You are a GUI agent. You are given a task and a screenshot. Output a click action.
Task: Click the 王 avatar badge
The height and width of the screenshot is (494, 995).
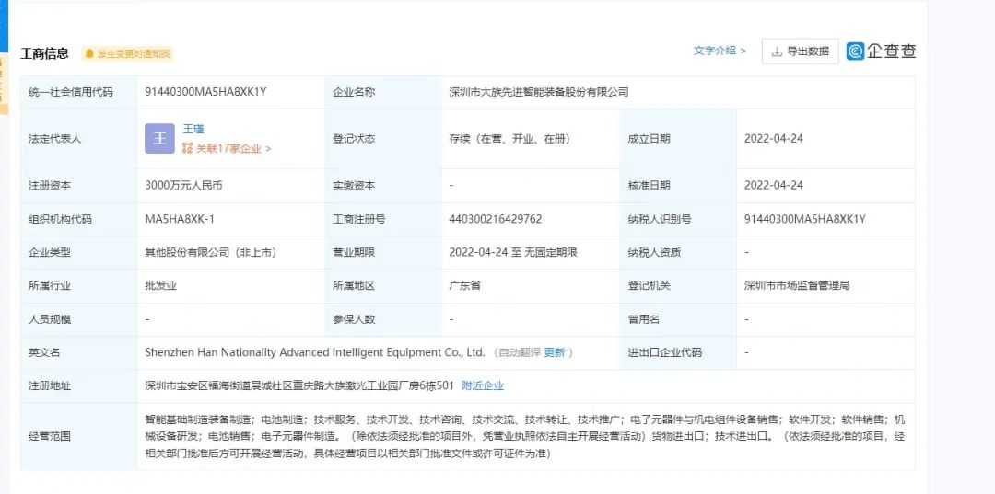click(x=159, y=139)
